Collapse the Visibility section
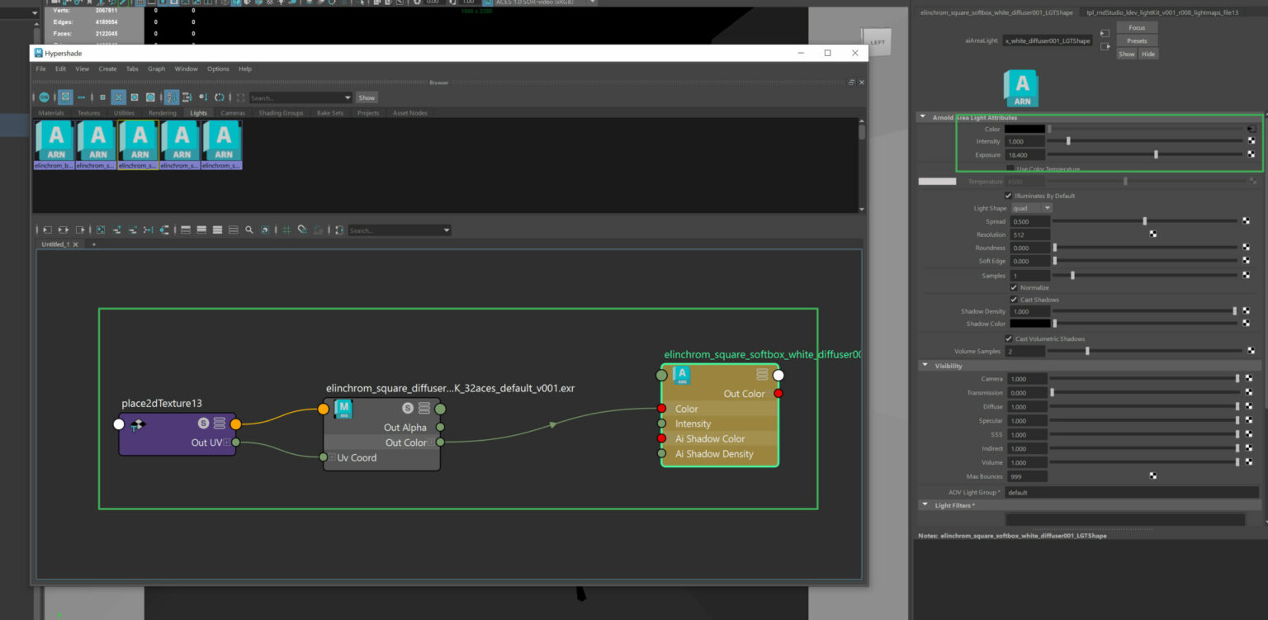The width and height of the screenshot is (1268, 620). click(x=925, y=366)
